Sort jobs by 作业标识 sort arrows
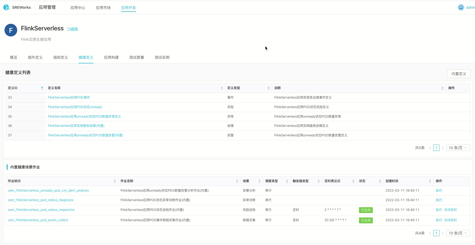This screenshot has height=245, width=475. 115,181
